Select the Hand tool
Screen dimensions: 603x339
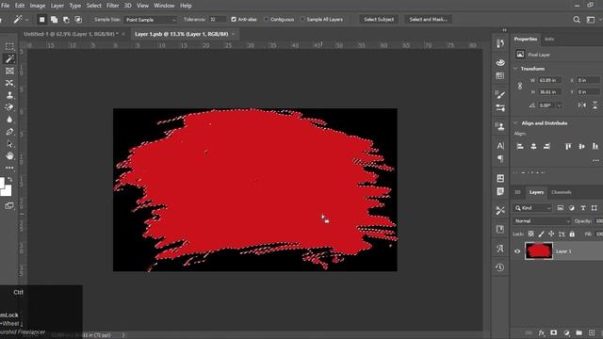tap(9, 155)
